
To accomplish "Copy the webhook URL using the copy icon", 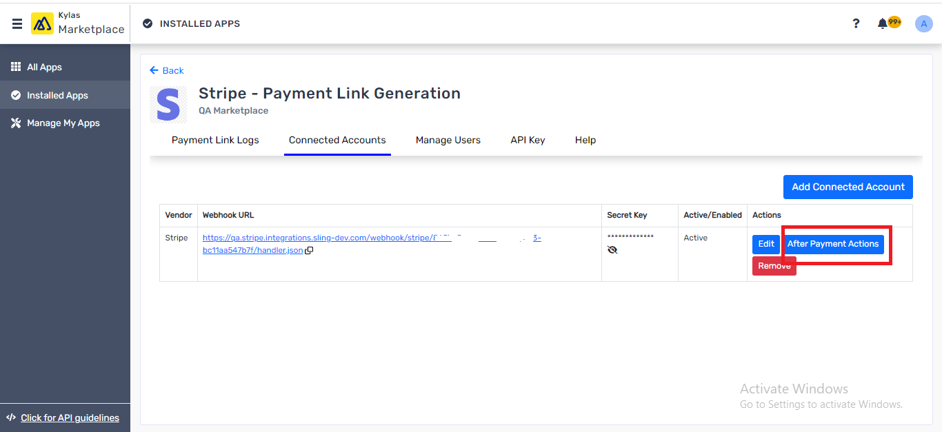I will coord(309,250).
